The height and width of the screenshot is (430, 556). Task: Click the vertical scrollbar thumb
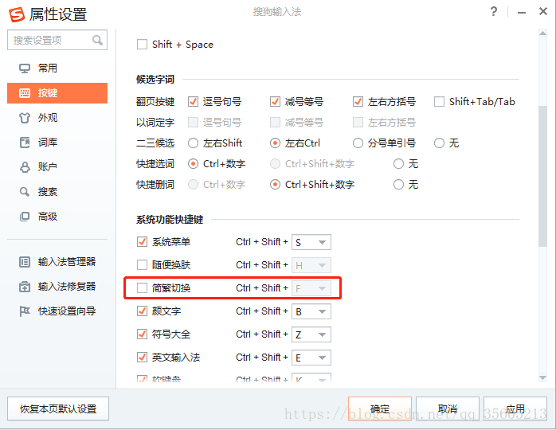pos(542,176)
